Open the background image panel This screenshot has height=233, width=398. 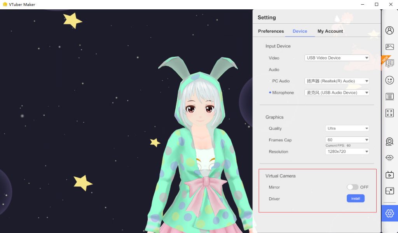tap(389, 46)
